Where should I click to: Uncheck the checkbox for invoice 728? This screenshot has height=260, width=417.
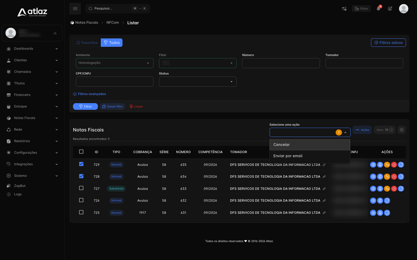(81, 176)
